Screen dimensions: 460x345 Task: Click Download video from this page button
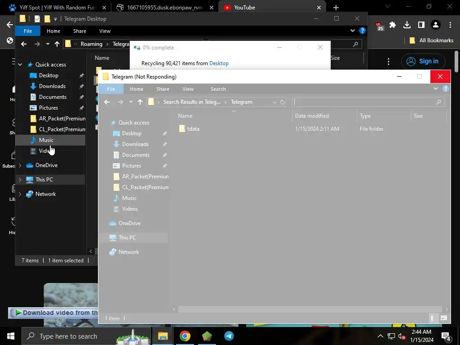(x=54, y=313)
